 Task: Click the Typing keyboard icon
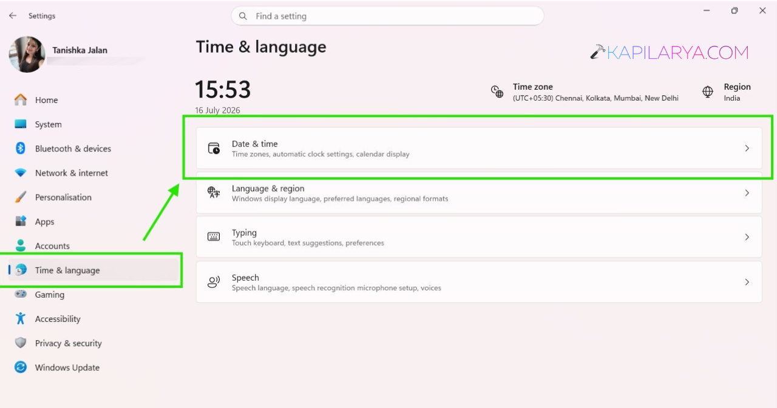214,237
